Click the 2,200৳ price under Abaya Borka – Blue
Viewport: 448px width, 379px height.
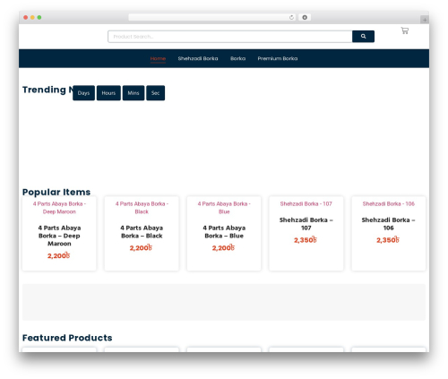pyautogui.click(x=223, y=248)
